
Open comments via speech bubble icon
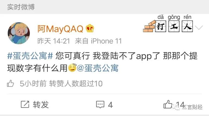pos(100,104)
